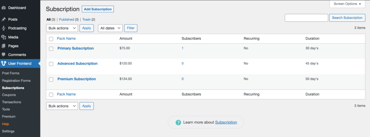This screenshot has width=370, height=137.
Task: Open the Premium Subscription pack link
Action: [x=77, y=79]
